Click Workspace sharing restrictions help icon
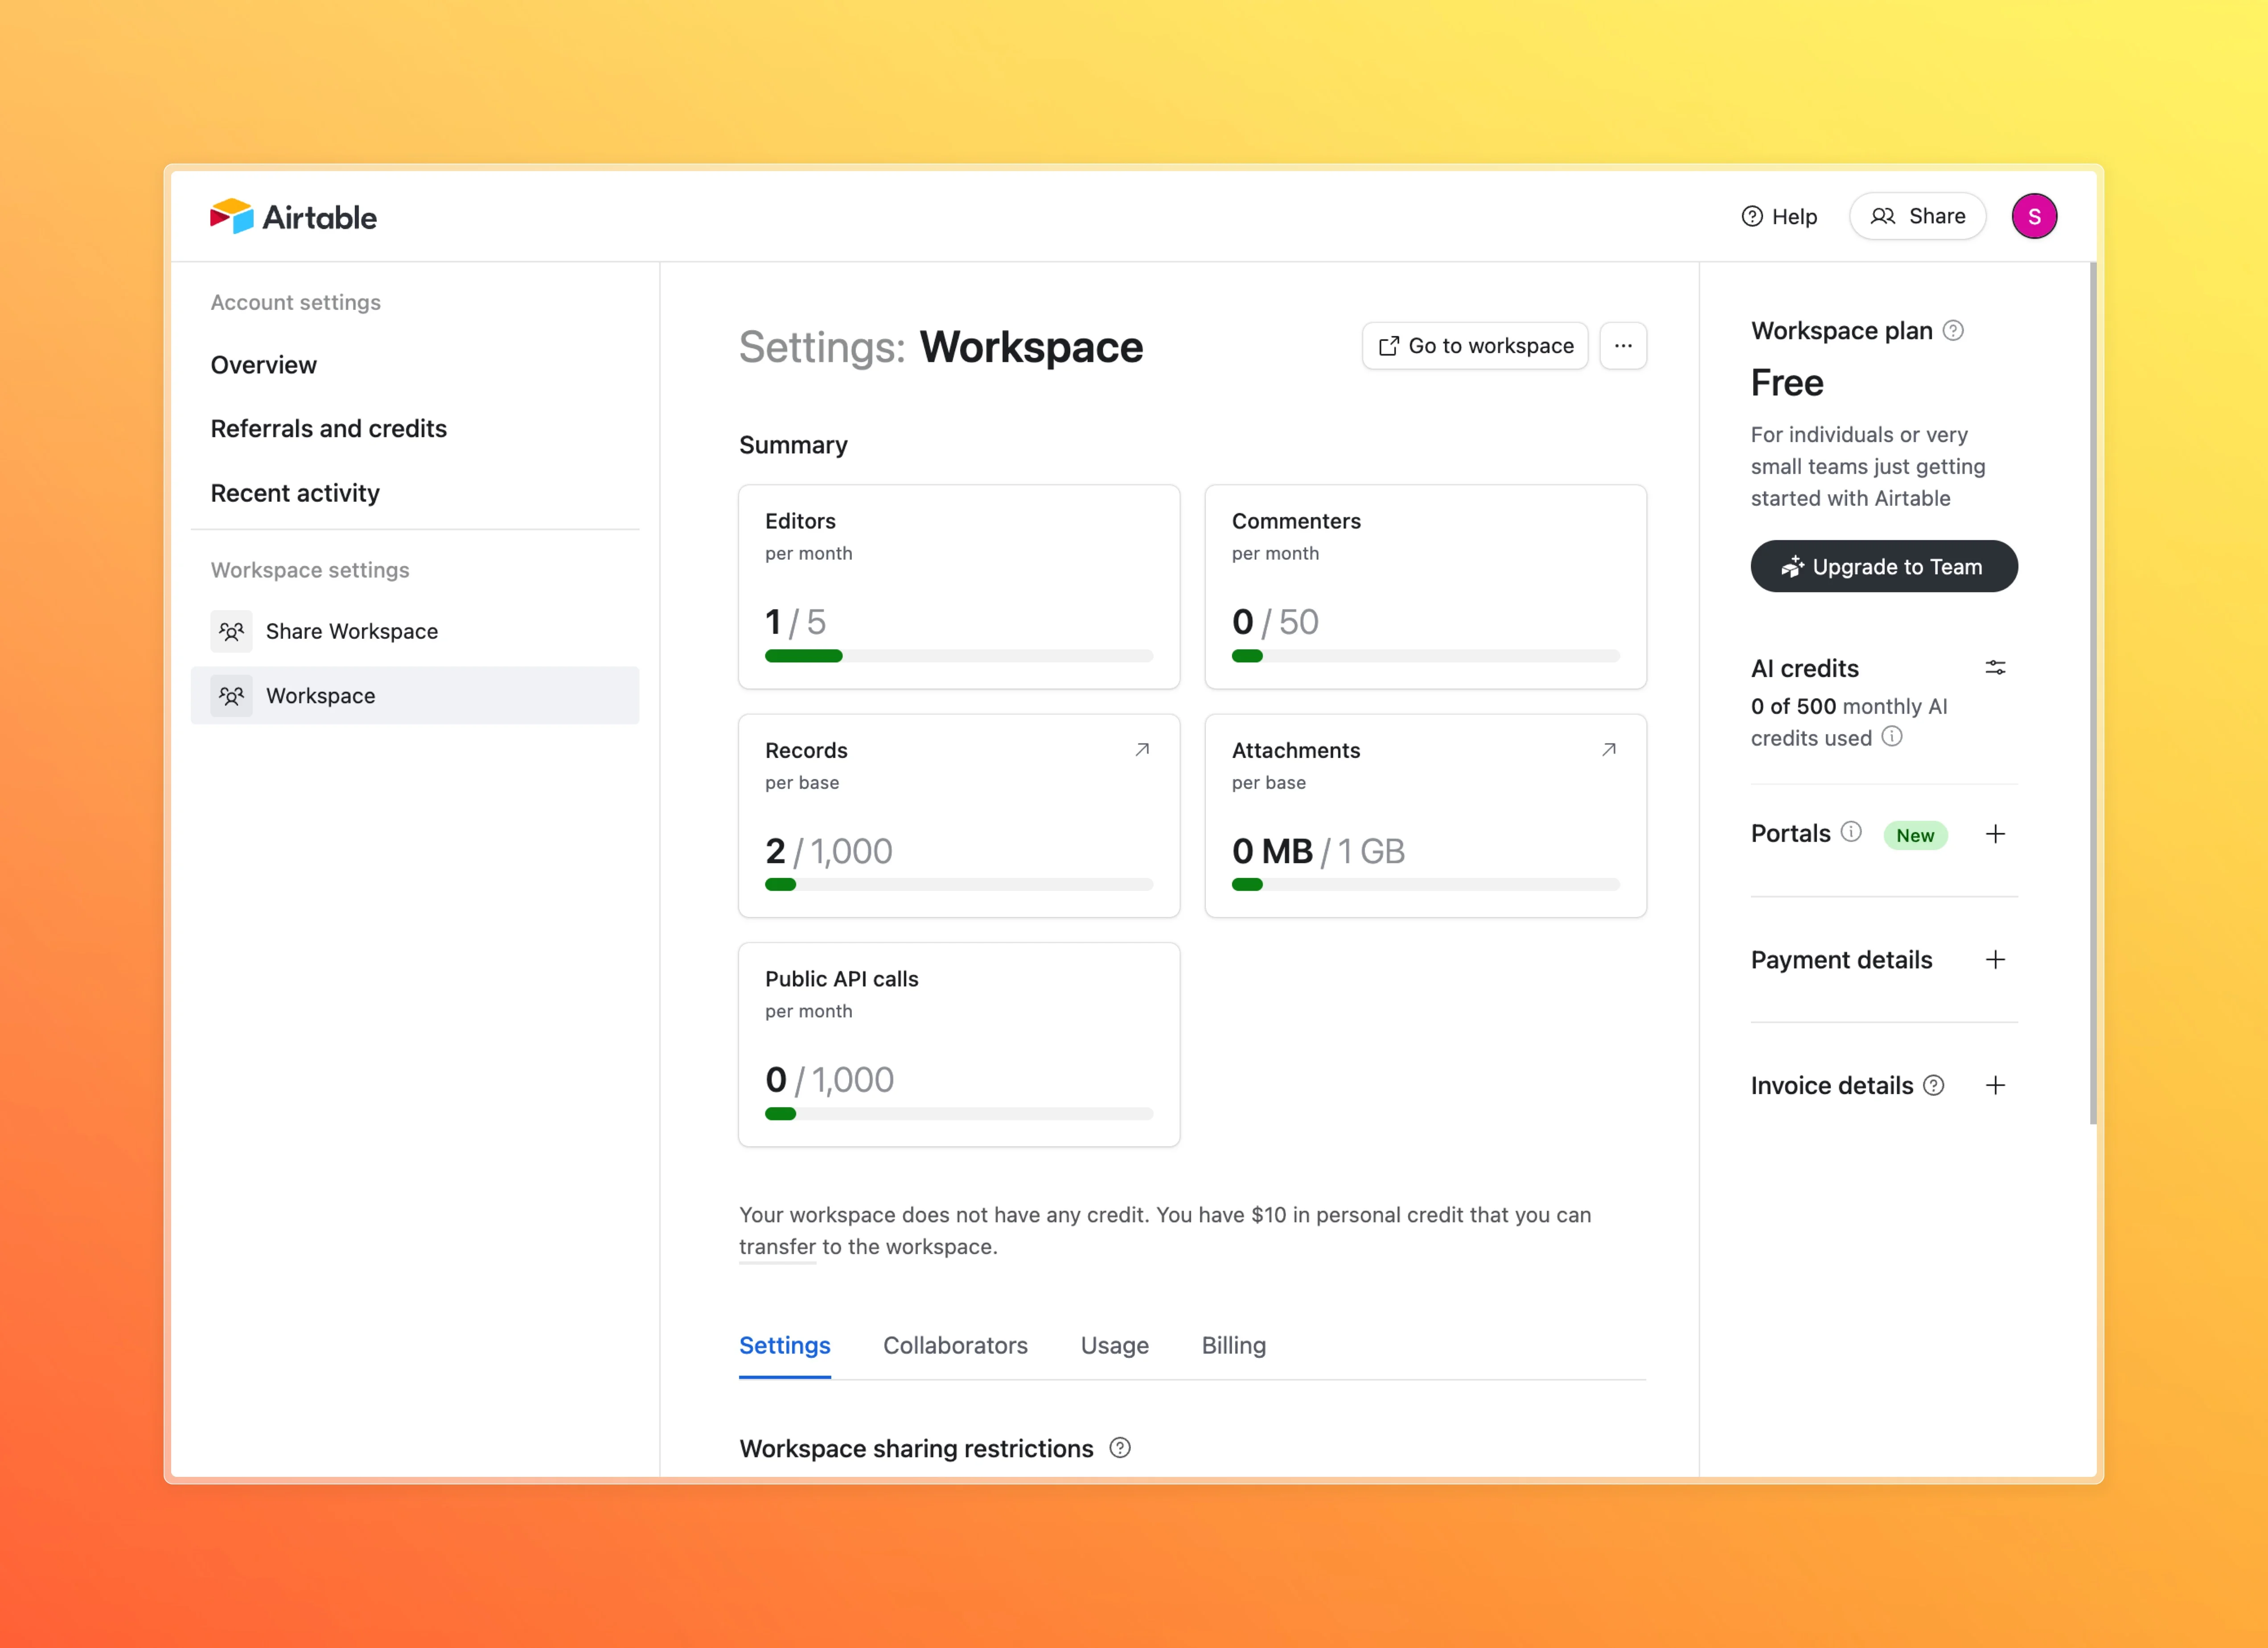2268x1648 pixels. [x=1120, y=1448]
